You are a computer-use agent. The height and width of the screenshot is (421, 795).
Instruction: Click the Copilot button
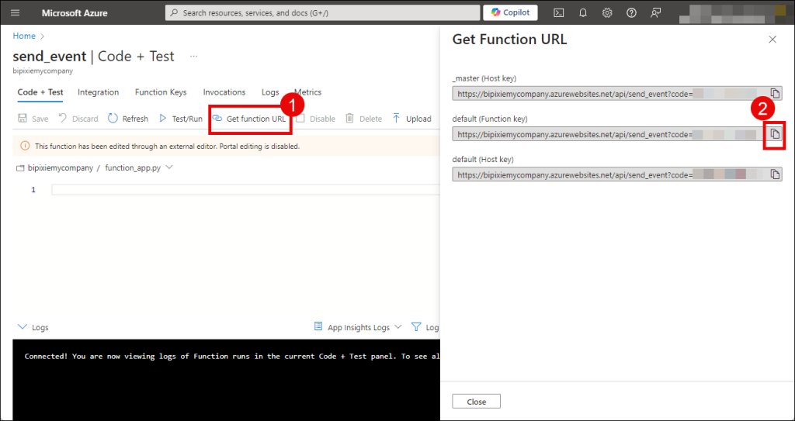click(x=510, y=13)
